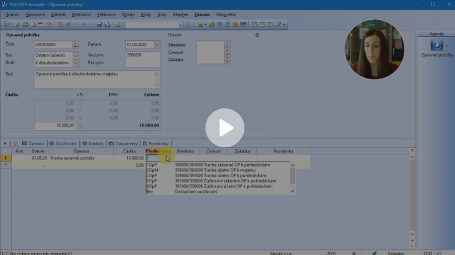Open the Fakturace menu
The width and height of the screenshot is (455, 255).
[x=106, y=14]
